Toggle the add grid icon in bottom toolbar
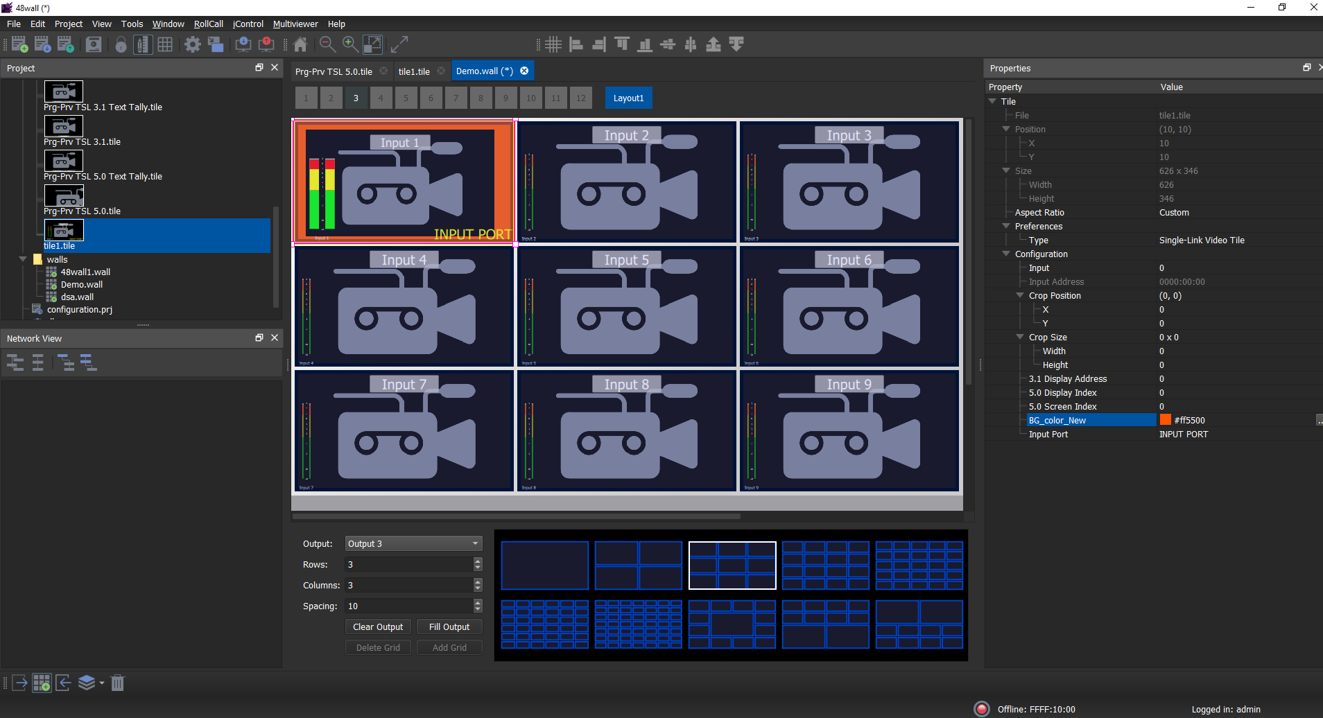The height and width of the screenshot is (718, 1323). (x=42, y=683)
